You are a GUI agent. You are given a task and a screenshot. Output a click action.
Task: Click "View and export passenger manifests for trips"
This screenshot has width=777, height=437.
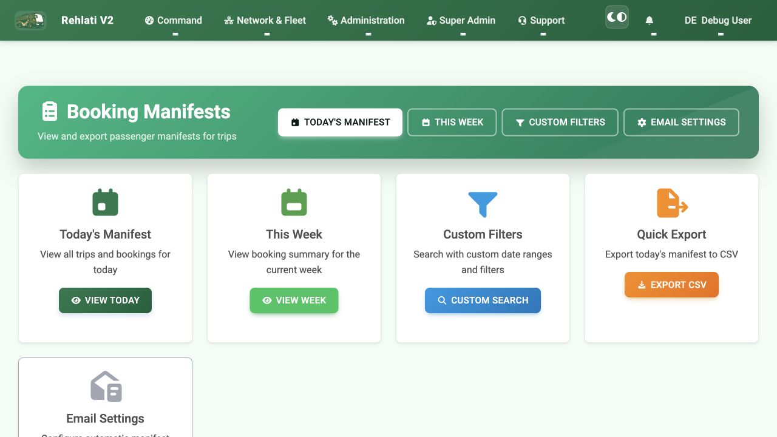pyautogui.click(x=137, y=137)
